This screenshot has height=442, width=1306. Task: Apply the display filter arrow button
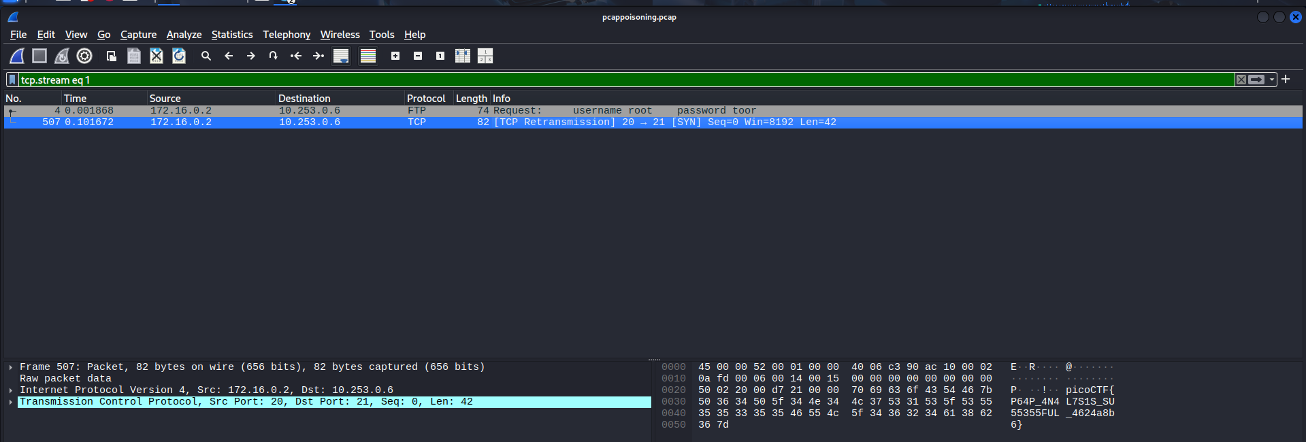[1256, 80]
